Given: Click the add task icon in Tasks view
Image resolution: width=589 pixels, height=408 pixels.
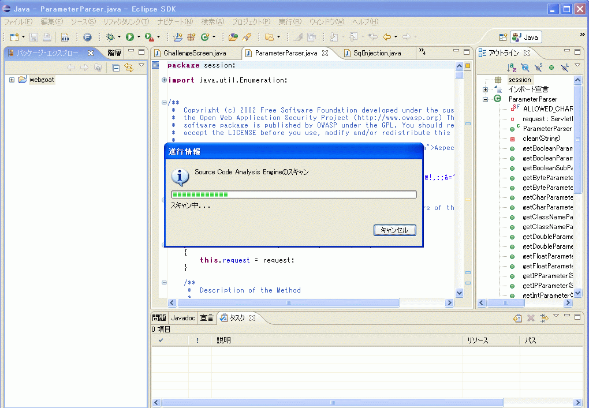Looking at the screenshot, I should (517, 319).
